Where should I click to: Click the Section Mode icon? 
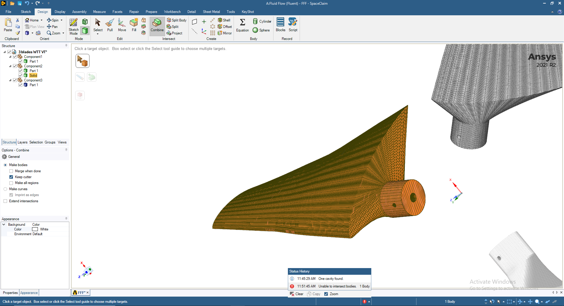coord(85,21)
